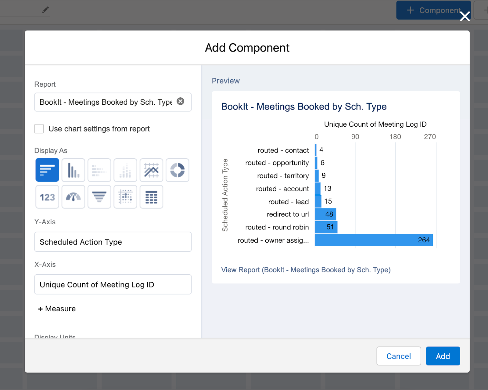Choose the line chart display option
The width and height of the screenshot is (488, 390).
click(x=151, y=170)
